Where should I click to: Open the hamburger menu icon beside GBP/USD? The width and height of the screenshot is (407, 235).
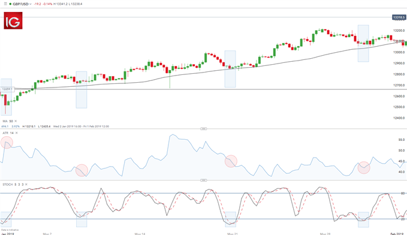[x=5, y=4]
